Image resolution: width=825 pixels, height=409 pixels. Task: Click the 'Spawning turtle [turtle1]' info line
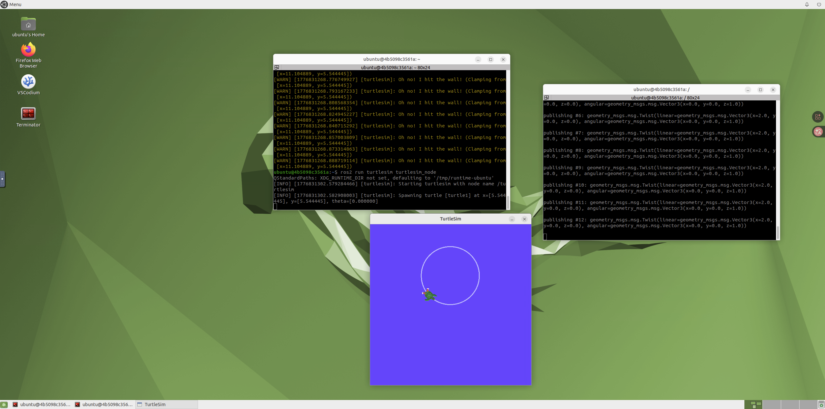click(389, 198)
